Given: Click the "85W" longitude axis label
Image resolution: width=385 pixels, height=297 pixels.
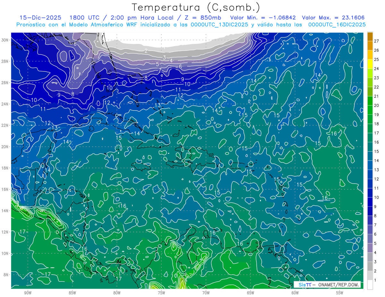Looking at the screenshot, I should 72,293.
